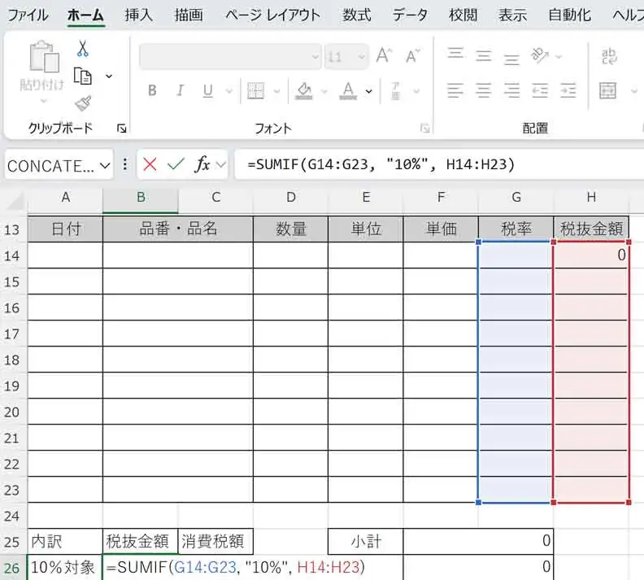Image resolution: width=644 pixels, height=580 pixels.
Task: Click the Borders icon in font group
Action: pyautogui.click(x=255, y=90)
